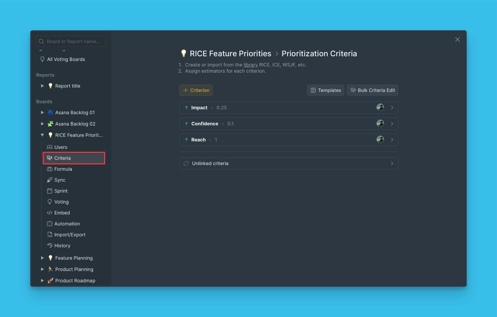Open the library link
The image size is (497, 317).
[250, 65]
